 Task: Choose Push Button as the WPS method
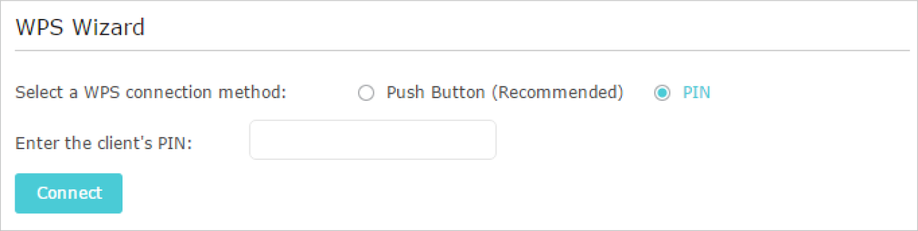366,94
